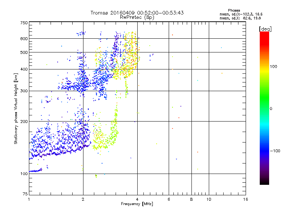Click the y-axis tick label '200'
This screenshot has height=217, width=289.
(24, 122)
